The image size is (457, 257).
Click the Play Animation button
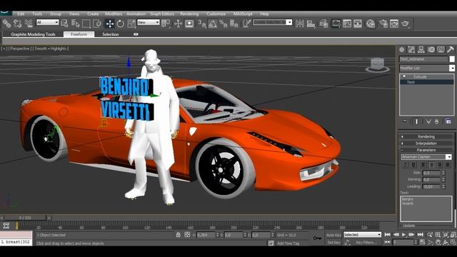point(403,235)
